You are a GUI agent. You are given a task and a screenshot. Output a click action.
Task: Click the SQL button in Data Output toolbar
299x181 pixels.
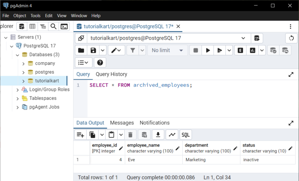(186, 135)
